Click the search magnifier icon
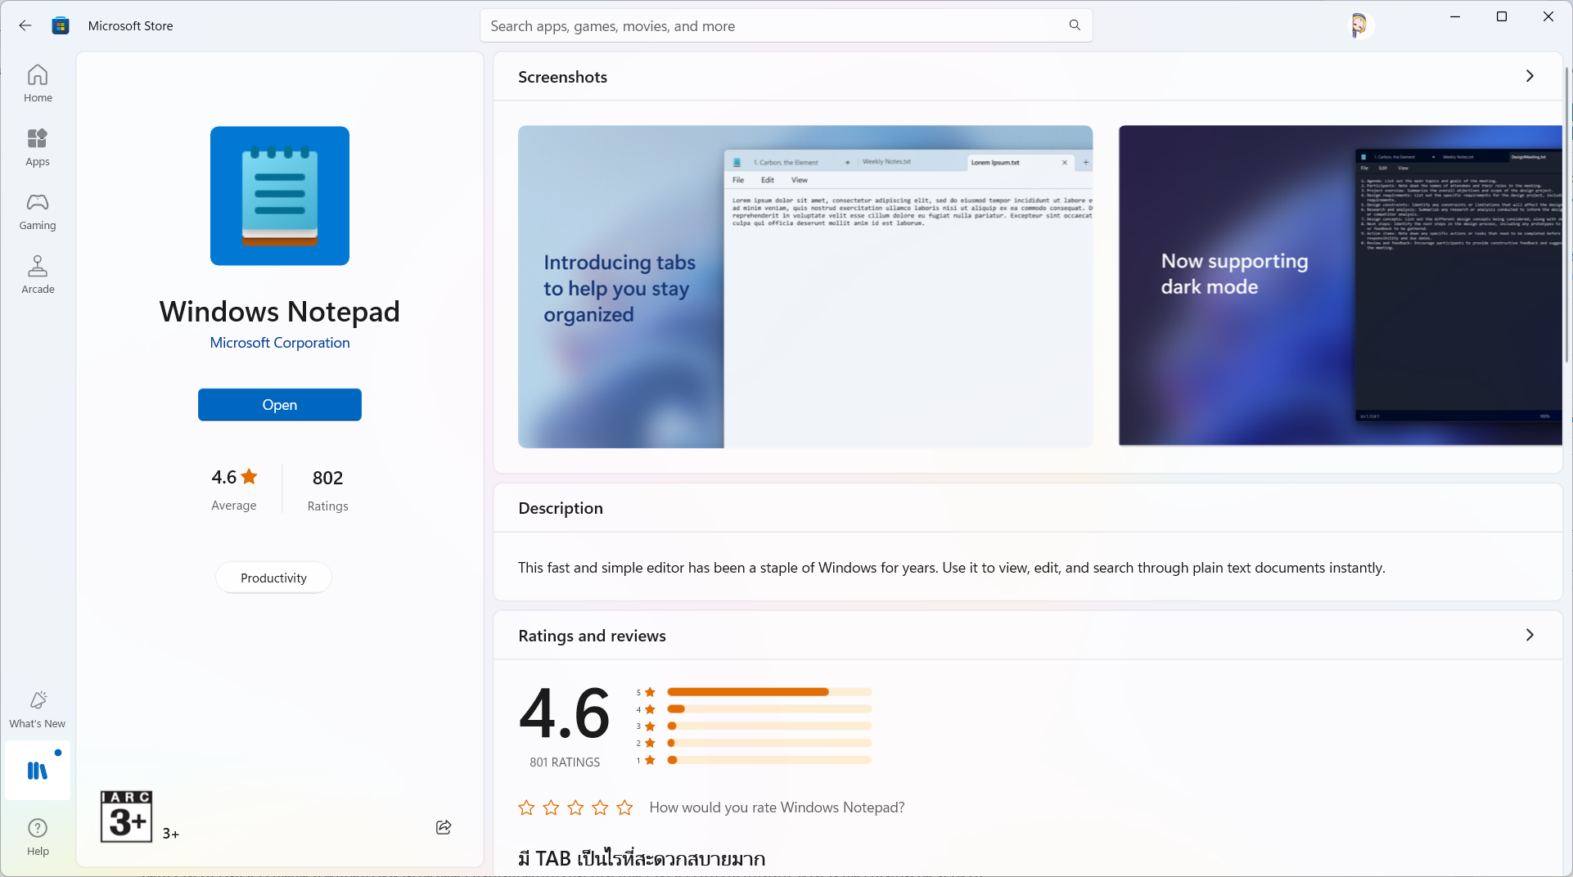The width and height of the screenshot is (1573, 877). click(x=1075, y=25)
